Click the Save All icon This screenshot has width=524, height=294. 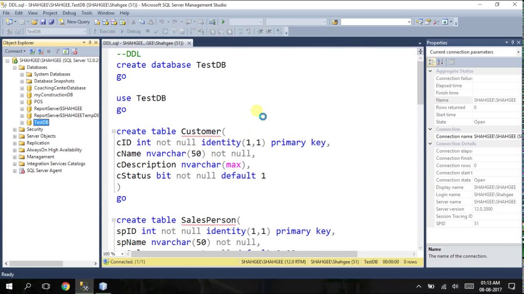(52, 22)
